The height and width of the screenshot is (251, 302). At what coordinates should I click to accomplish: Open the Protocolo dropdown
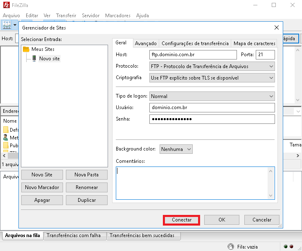click(212, 66)
